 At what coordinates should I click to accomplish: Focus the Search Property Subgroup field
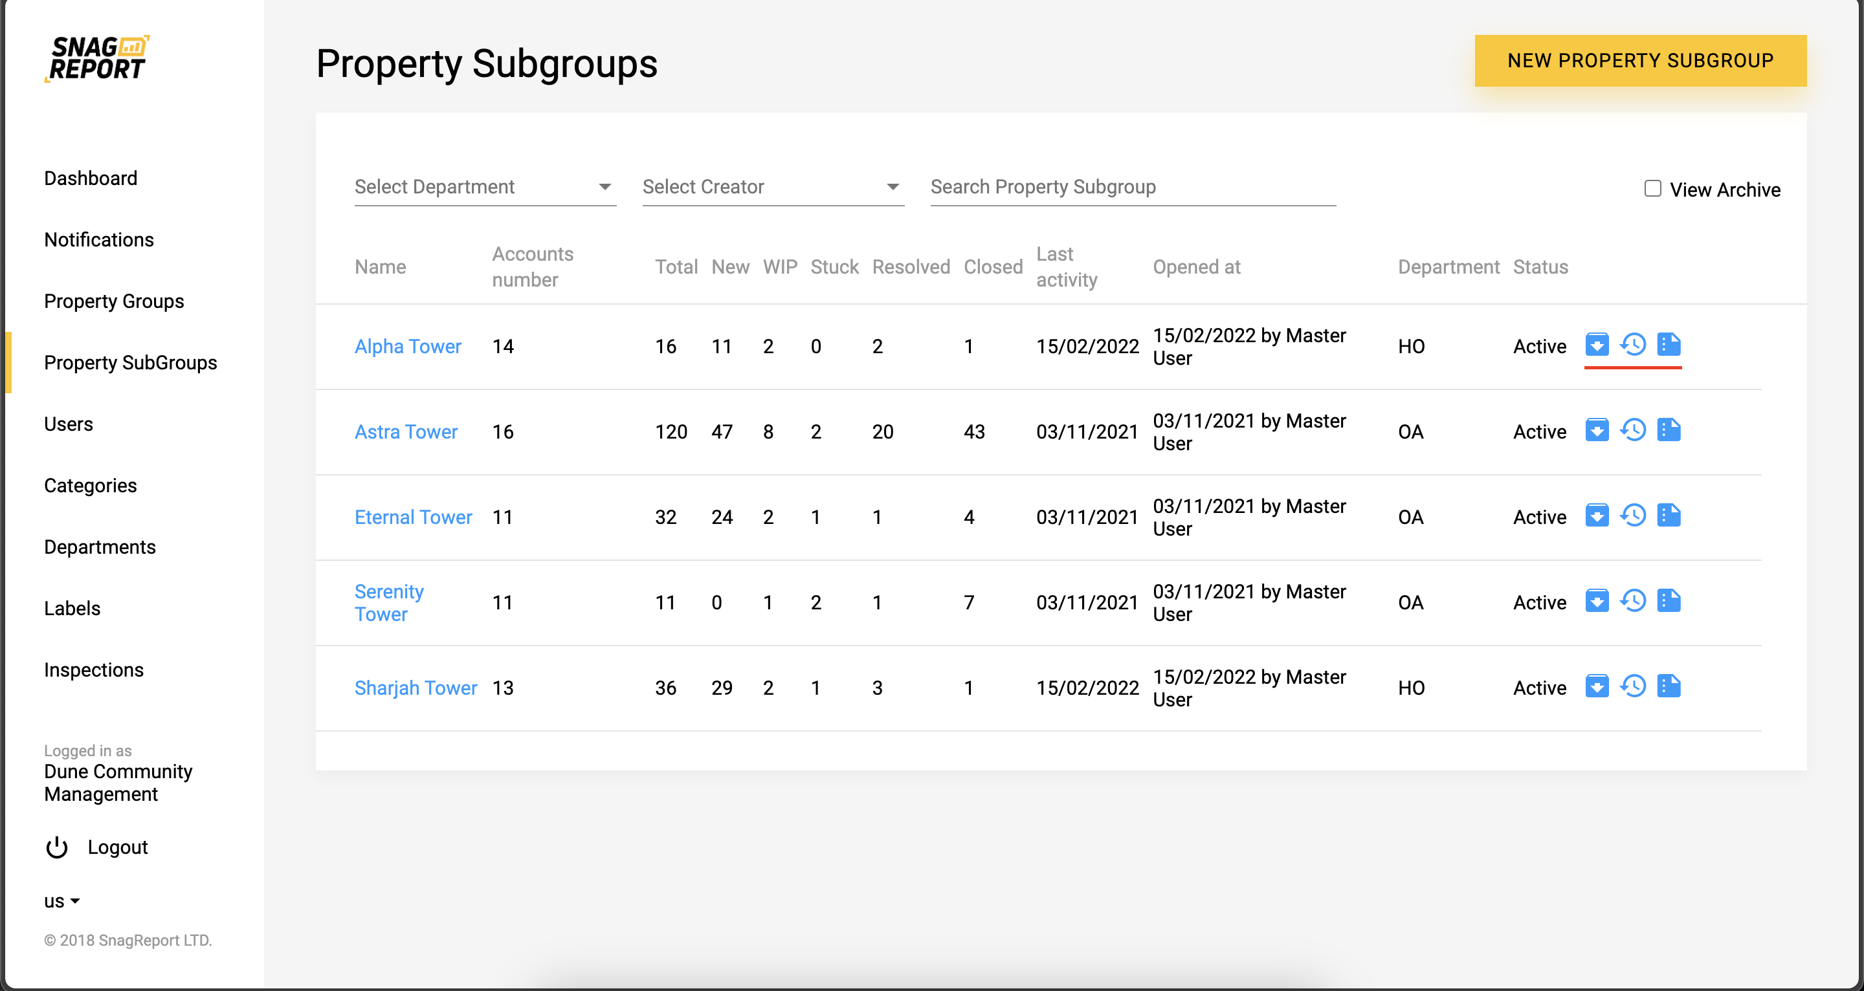pos(1133,188)
